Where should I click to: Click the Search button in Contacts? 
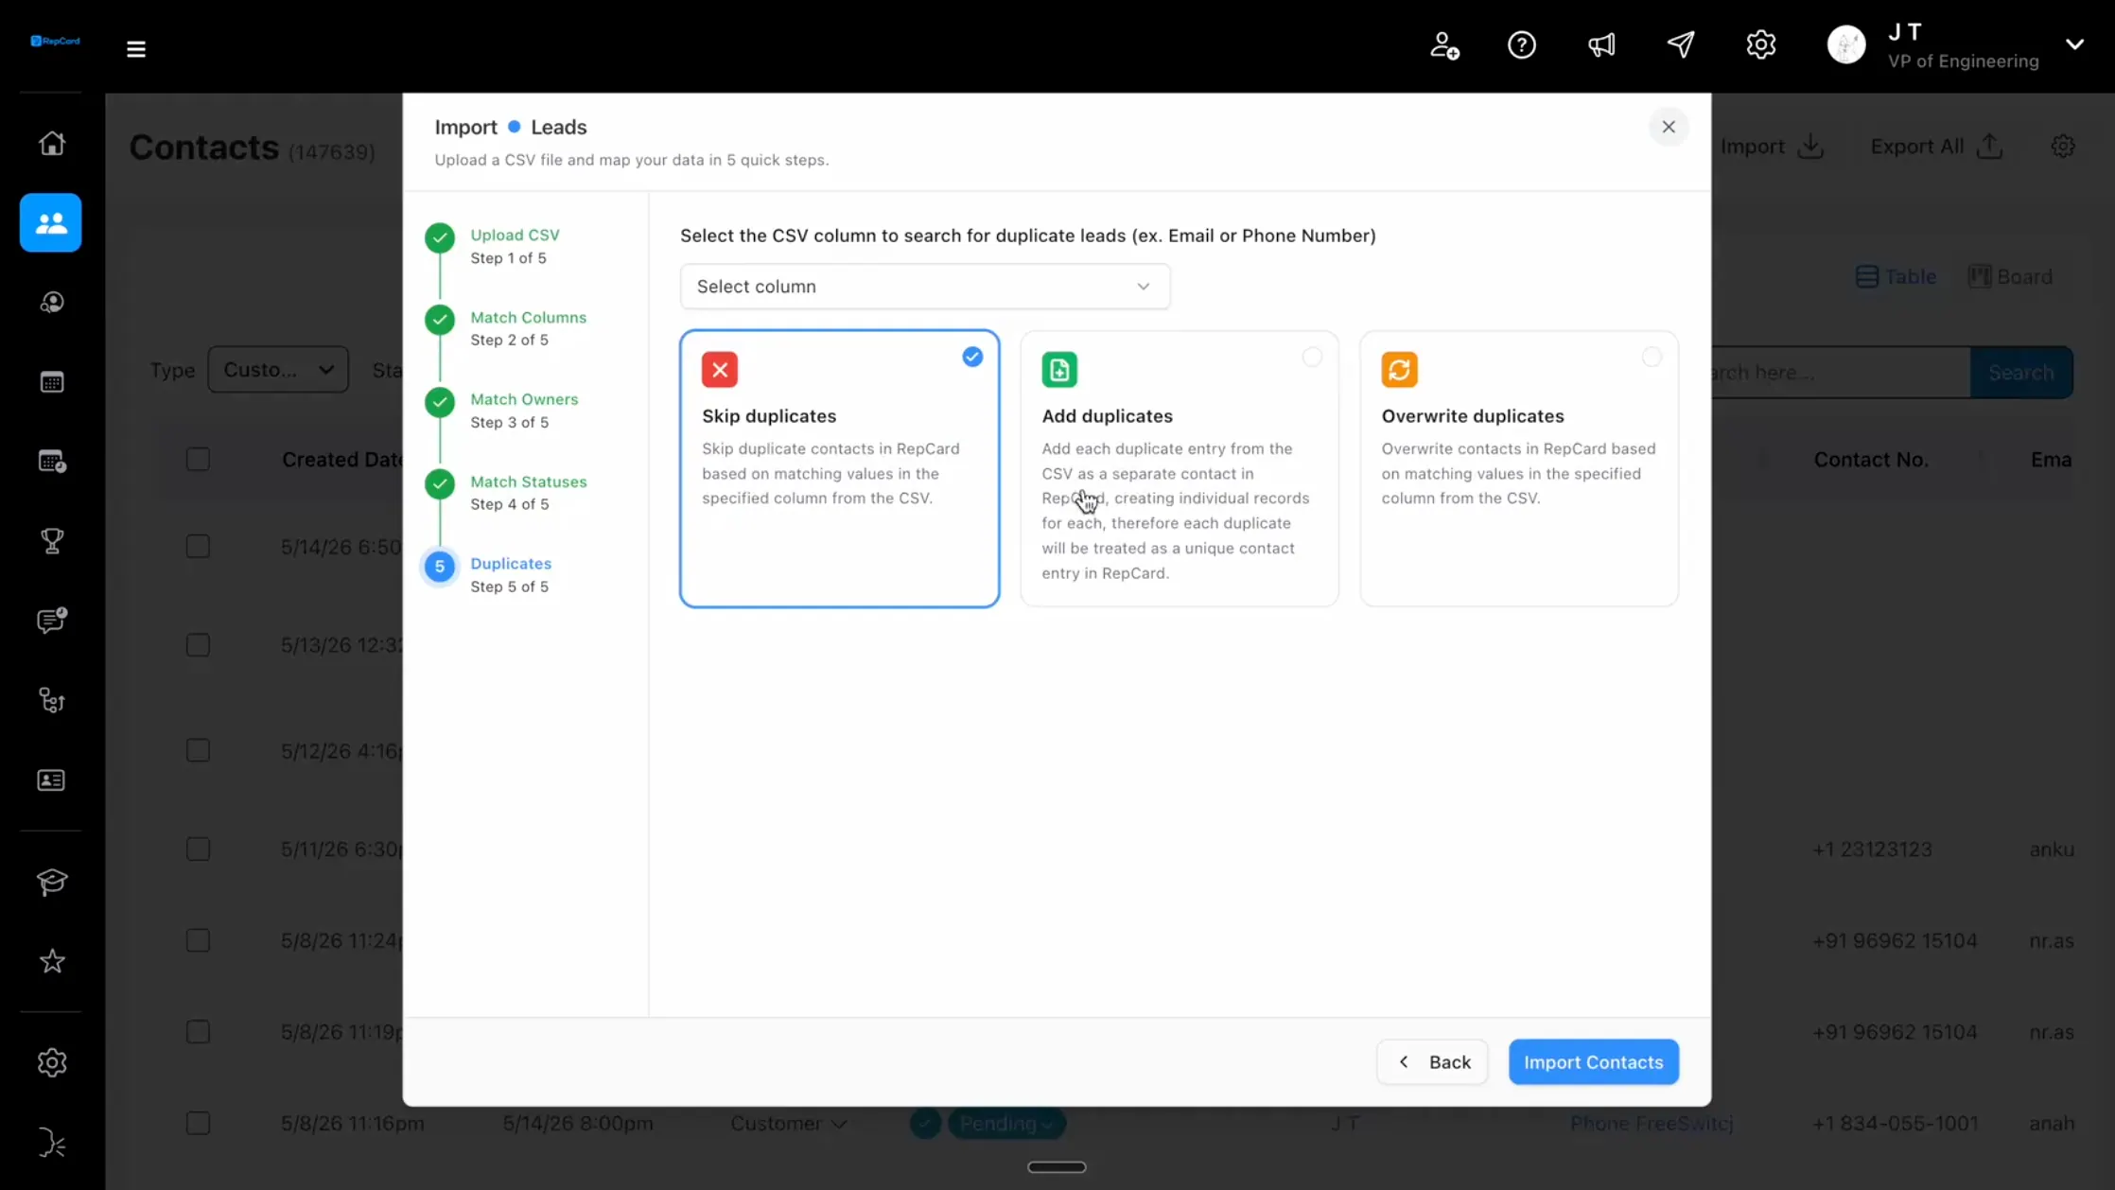tap(2020, 373)
